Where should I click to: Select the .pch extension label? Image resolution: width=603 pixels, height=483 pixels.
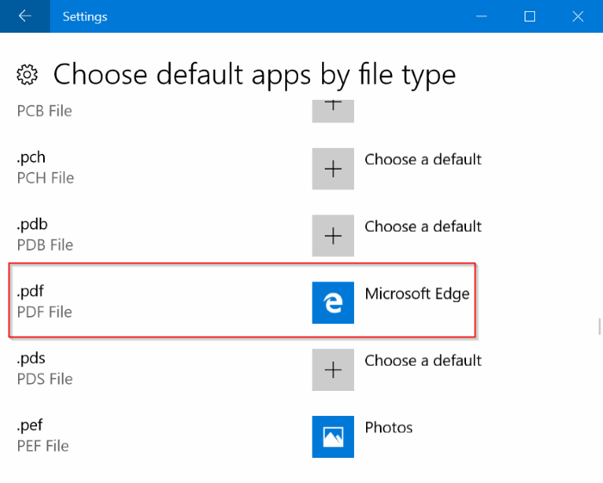[31, 158]
